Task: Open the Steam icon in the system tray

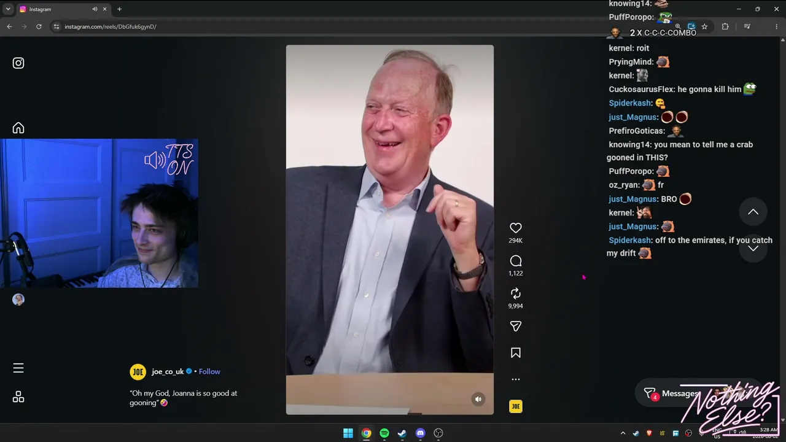Action: click(636, 433)
